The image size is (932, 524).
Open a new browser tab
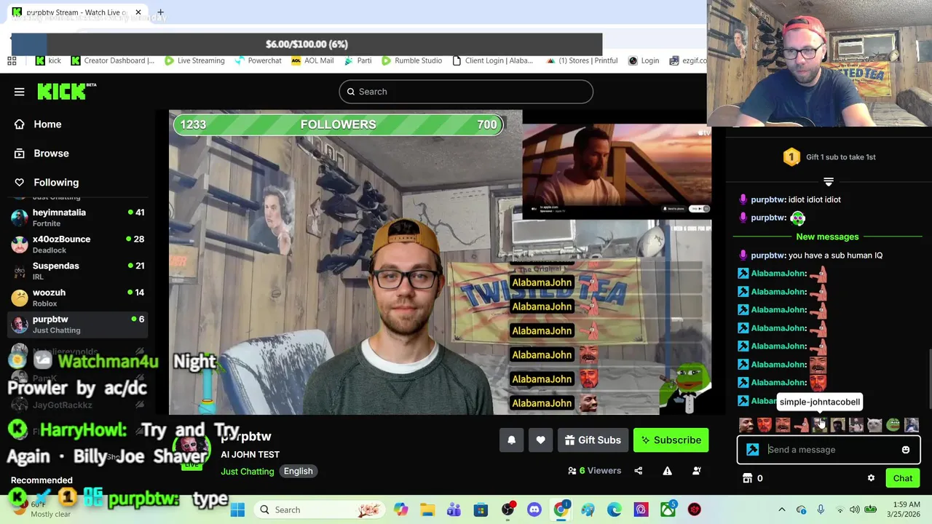point(160,12)
